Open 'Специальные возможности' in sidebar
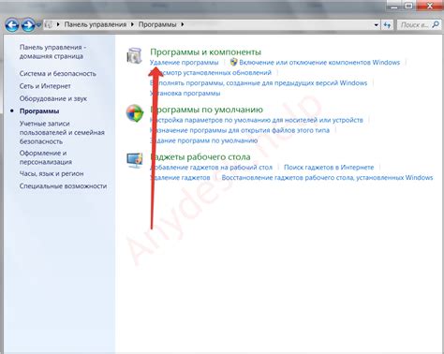Viewport: 444px width, 354px height. (x=63, y=186)
